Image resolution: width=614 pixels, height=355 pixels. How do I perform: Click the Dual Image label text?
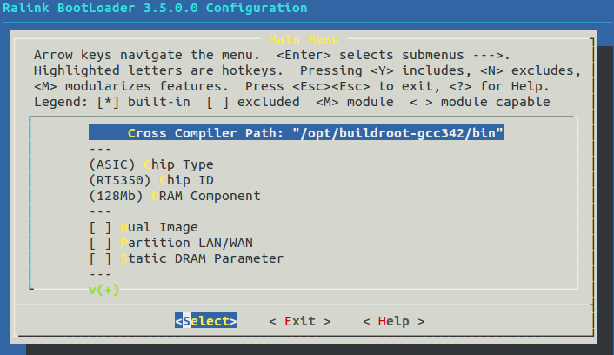tap(159, 227)
